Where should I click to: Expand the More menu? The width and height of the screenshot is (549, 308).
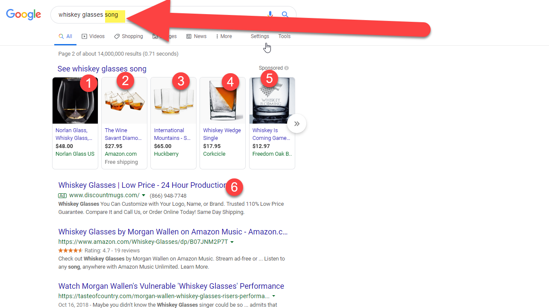pos(224,36)
